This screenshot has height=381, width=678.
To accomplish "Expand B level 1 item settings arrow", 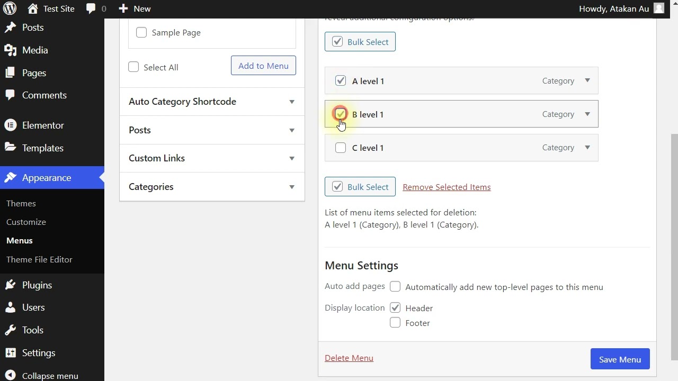I will 587,114.
